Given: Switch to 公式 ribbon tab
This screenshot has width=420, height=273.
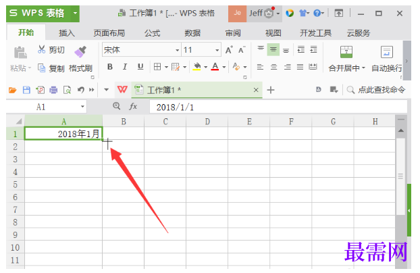Looking at the screenshot, I should [153, 33].
